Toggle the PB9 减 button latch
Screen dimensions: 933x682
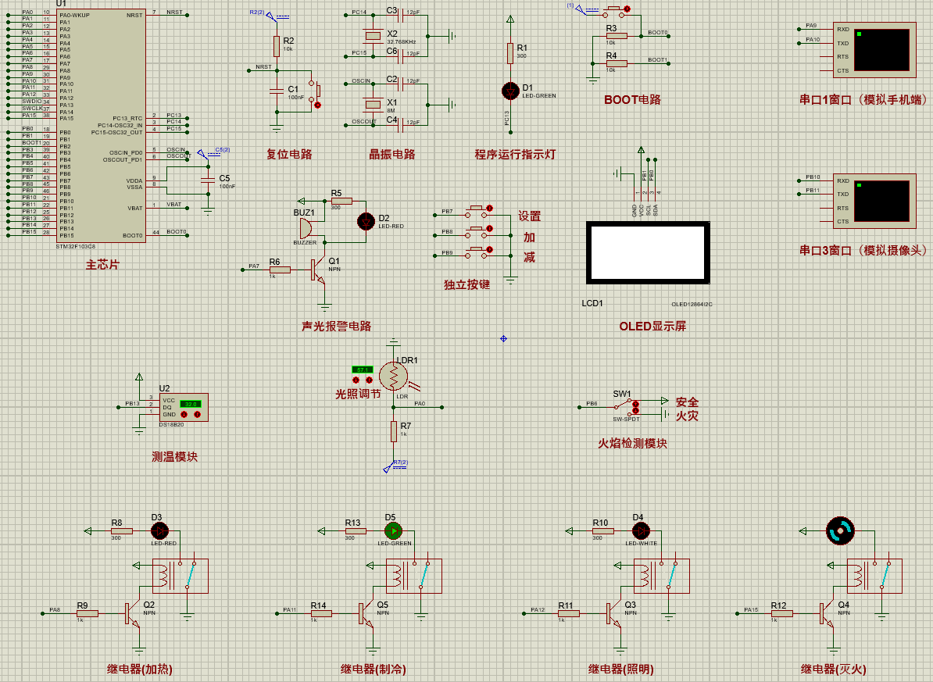[490, 249]
